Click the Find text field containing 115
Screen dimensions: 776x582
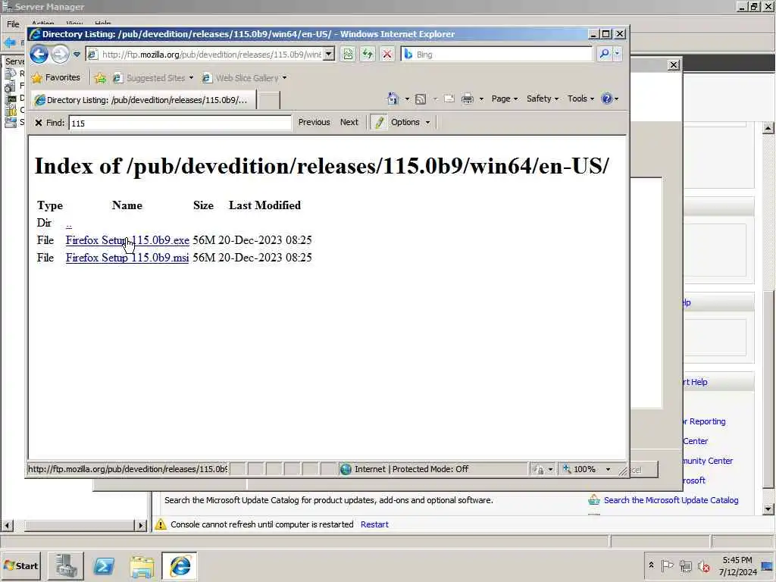180,124
